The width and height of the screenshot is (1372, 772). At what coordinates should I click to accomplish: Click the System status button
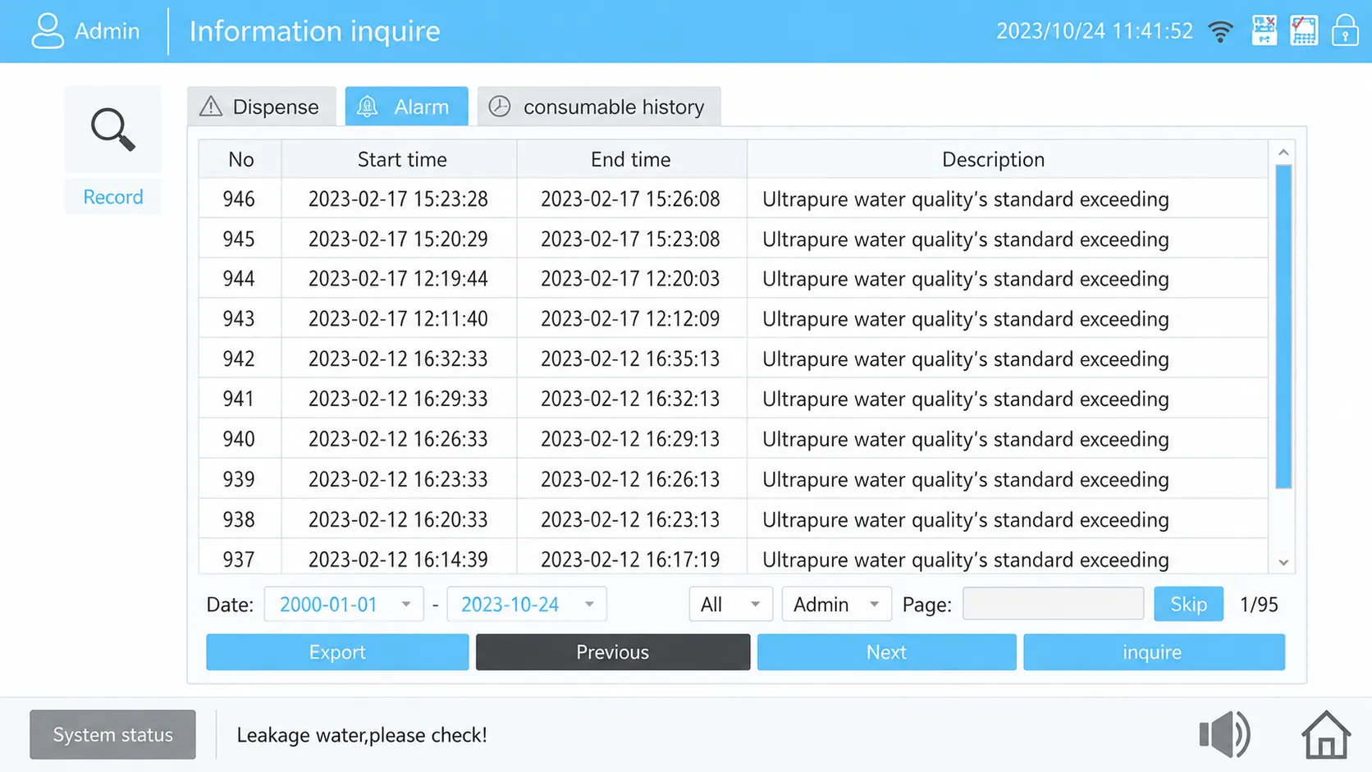(x=112, y=734)
